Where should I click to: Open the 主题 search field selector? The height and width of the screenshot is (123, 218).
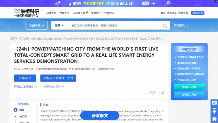coord(59,26)
